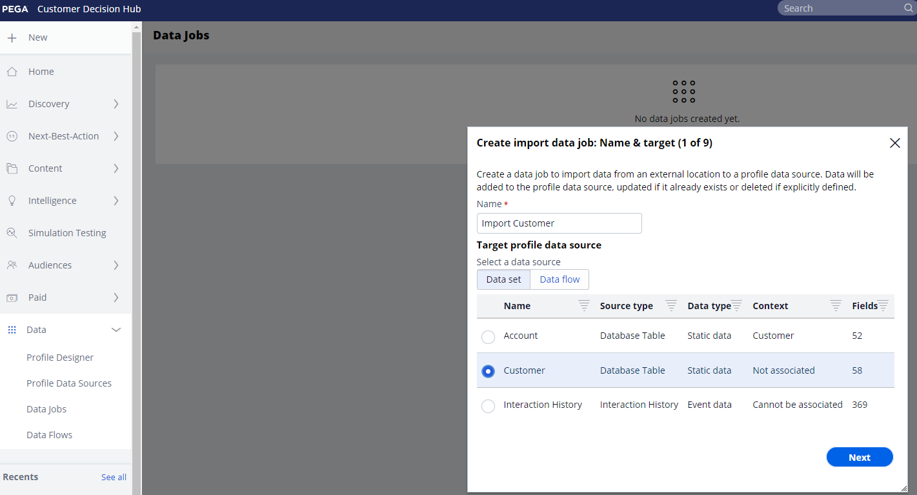Image resolution: width=917 pixels, height=495 pixels.
Task: Click the Data Jobs page heading
Action: 181,35
